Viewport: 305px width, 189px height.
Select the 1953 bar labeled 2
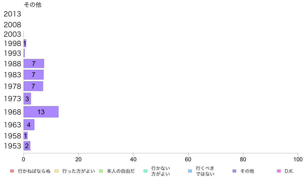point(27,146)
